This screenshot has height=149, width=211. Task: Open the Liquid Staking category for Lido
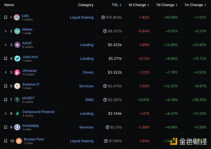click(x=82, y=18)
